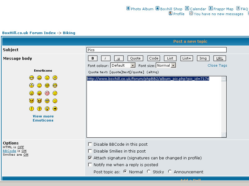Select Sticky as the topic type

coord(149,171)
